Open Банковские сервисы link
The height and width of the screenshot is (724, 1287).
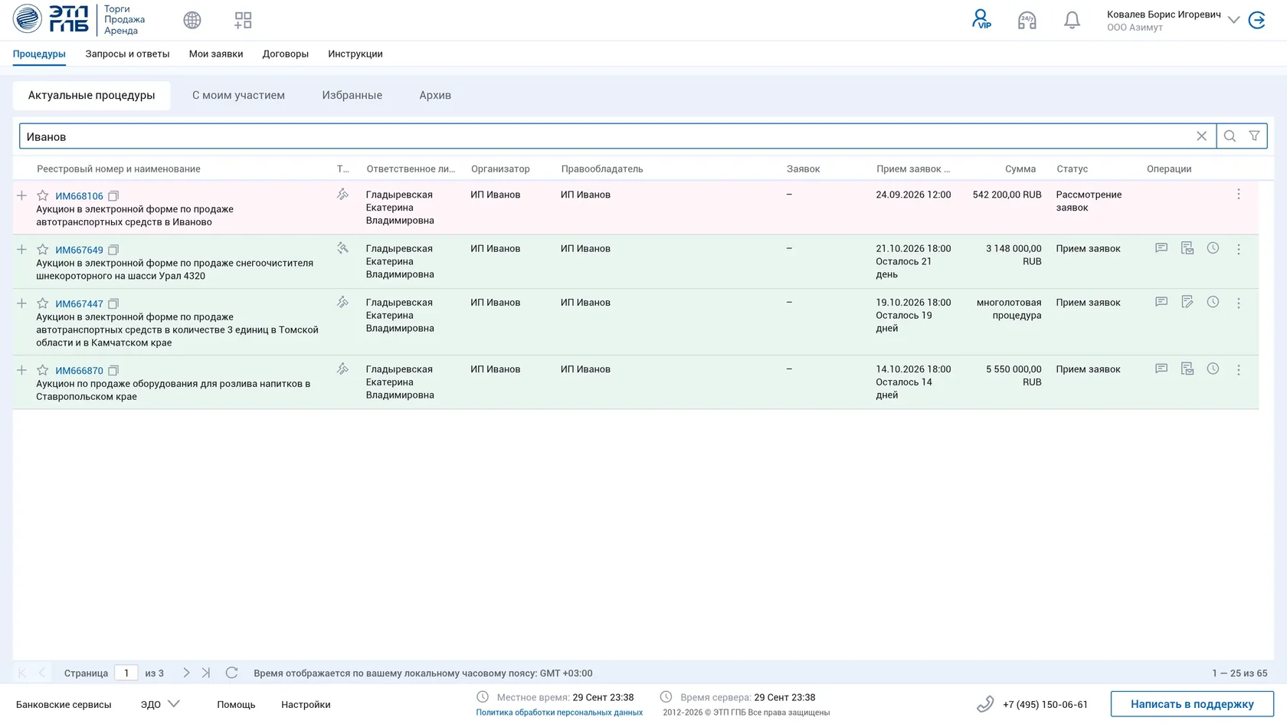tap(64, 705)
